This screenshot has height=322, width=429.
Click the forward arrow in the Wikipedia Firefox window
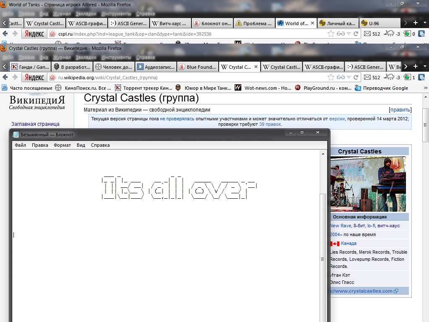15,78
